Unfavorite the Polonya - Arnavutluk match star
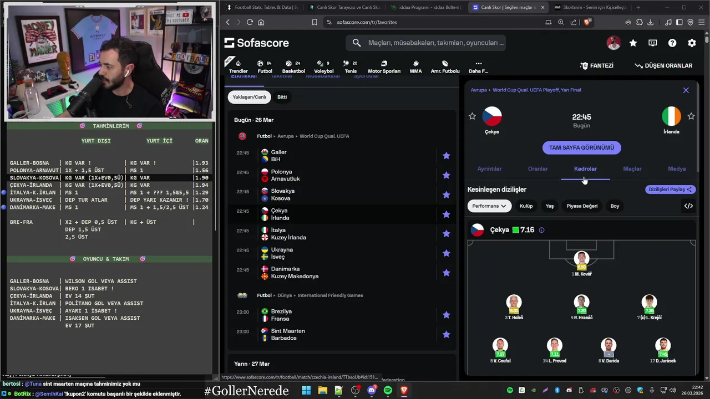The width and height of the screenshot is (710, 399). (x=446, y=175)
